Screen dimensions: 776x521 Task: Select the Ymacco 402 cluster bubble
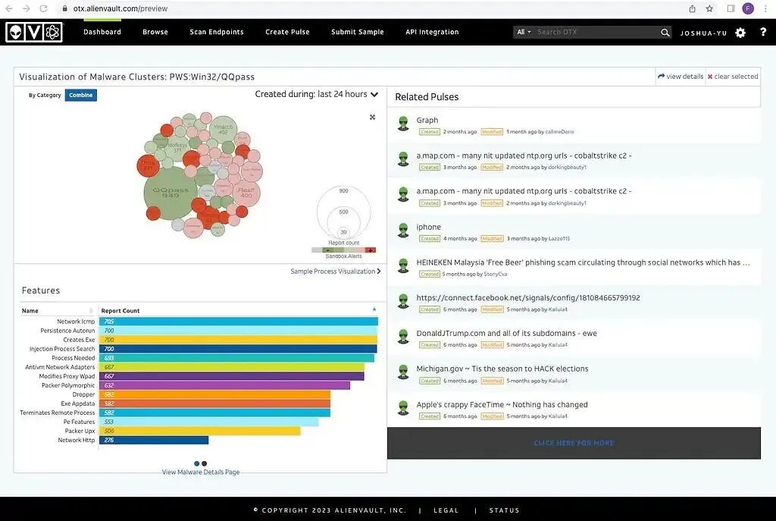click(x=224, y=129)
